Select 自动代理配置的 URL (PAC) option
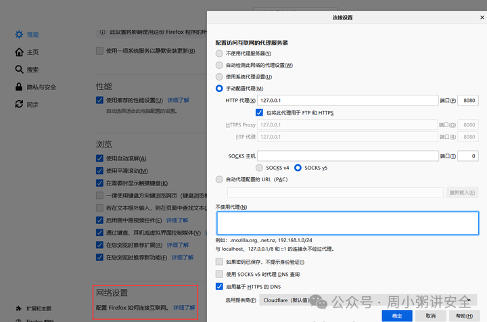Screen dimensions: 487x322 point(219,179)
